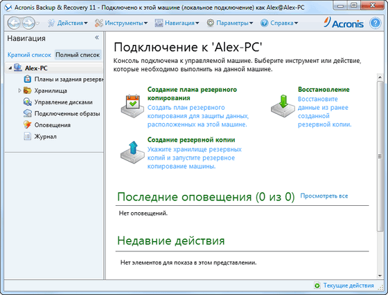Click Укажите хранилище резервных копий link

[194, 158]
